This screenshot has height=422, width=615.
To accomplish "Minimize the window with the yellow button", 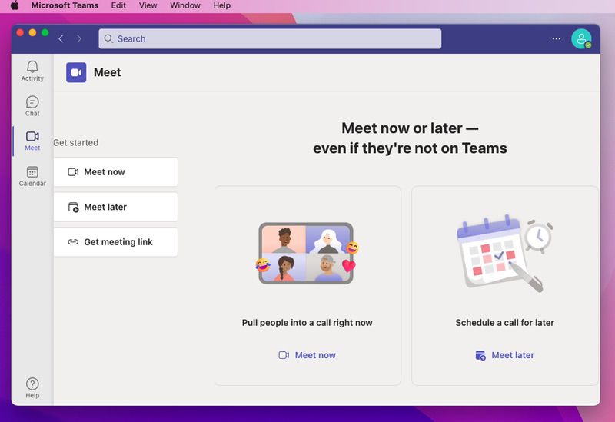I will click(x=32, y=32).
